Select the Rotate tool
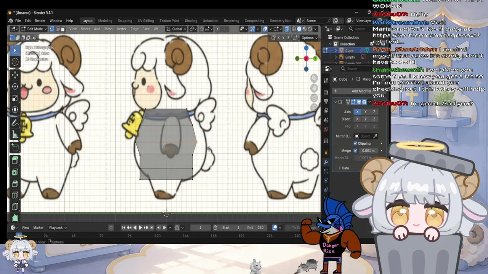Screen dimensions: 488x274 15,86
